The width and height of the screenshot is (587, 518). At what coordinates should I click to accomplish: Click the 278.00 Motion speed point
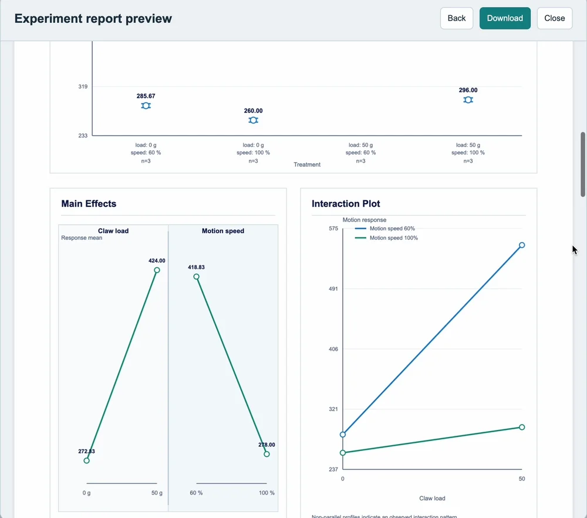pyautogui.click(x=266, y=454)
